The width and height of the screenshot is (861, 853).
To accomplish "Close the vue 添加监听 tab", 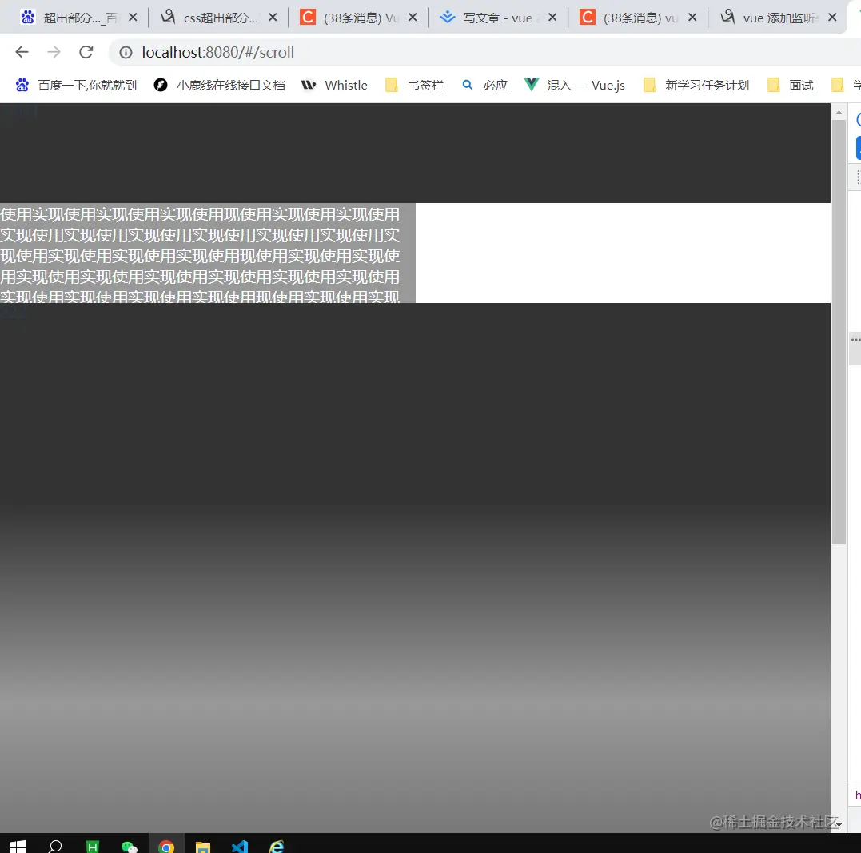I will 832,18.
